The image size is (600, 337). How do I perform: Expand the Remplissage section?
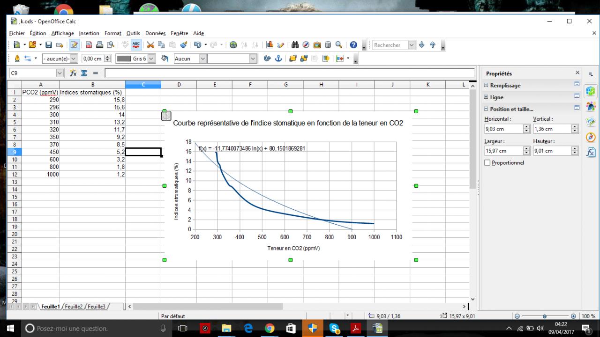coord(486,86)
